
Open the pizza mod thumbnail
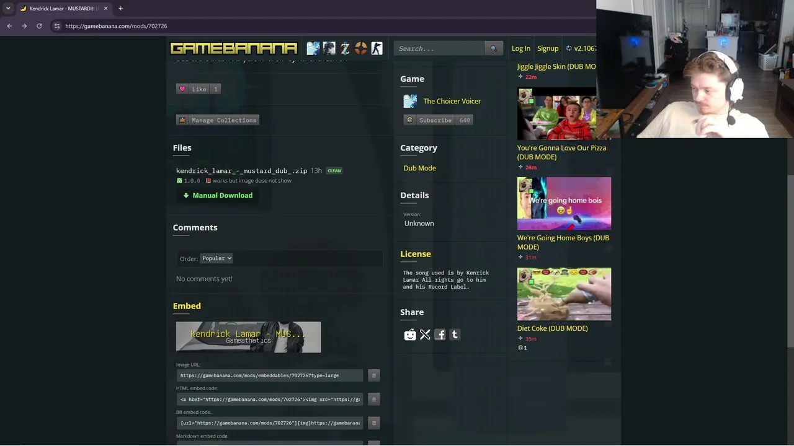coord(557,114)
